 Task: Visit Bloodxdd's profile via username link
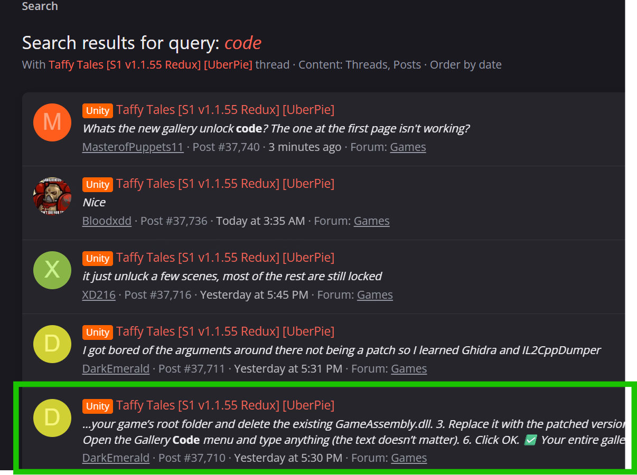tap(107, 221)
